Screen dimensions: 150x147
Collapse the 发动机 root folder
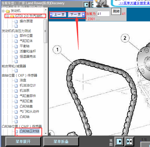pyautogui.click(x=3, y=11)
